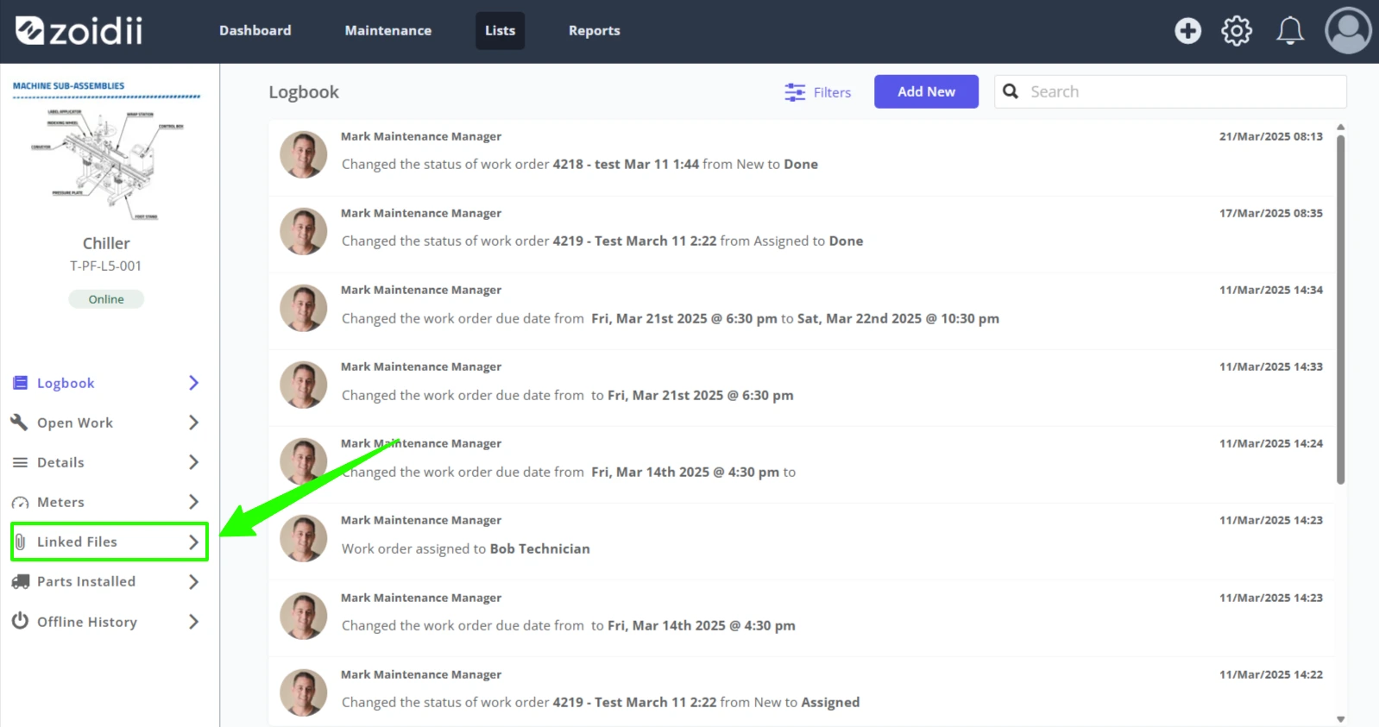Expand the Meters chevron
Viewport: 1379px width, 727px height.
point(193,502)
